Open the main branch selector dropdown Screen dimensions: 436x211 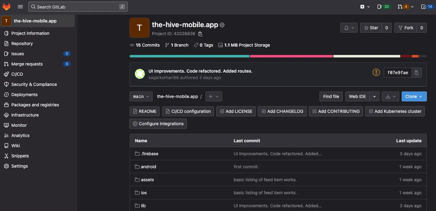(141, 96)
